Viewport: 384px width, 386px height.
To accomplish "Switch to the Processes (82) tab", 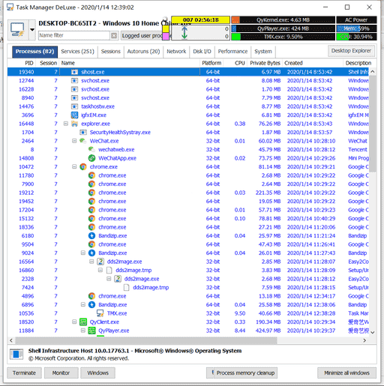I will click(x=34, y=52).
